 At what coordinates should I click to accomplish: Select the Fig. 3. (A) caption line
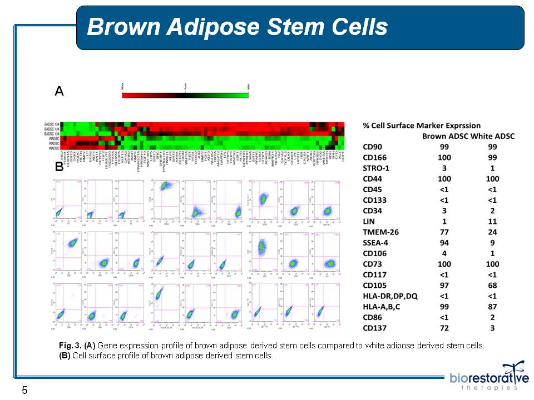click(271, 346)
